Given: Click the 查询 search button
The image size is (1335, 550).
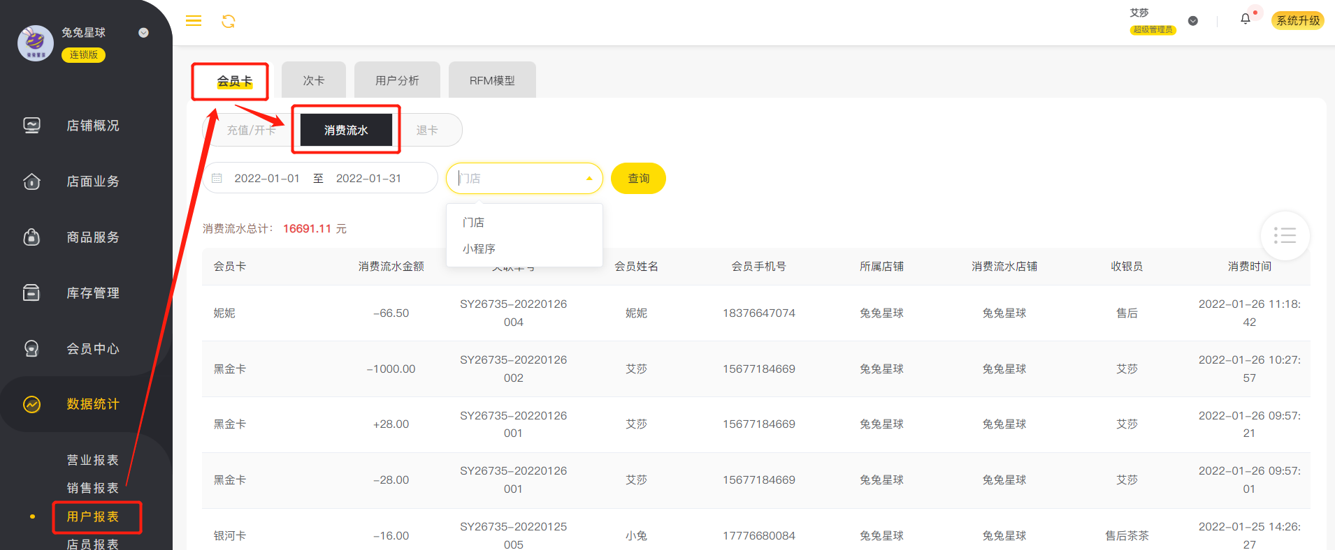Looking at the screenshot, I should 638,178.
